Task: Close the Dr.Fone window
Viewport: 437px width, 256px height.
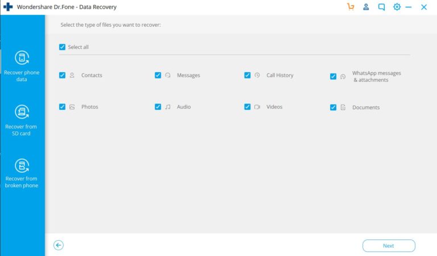Action: click(424, 7)
